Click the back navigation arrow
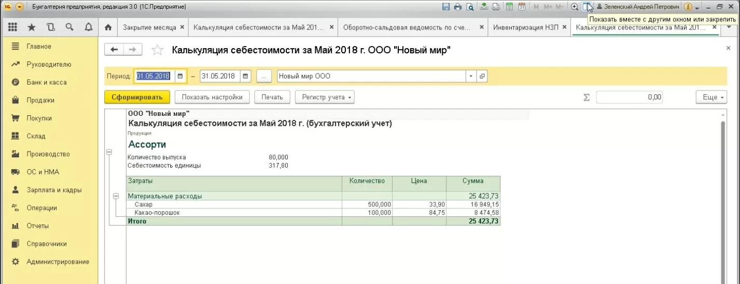This screenshot has height=284, width=740. 114,50
